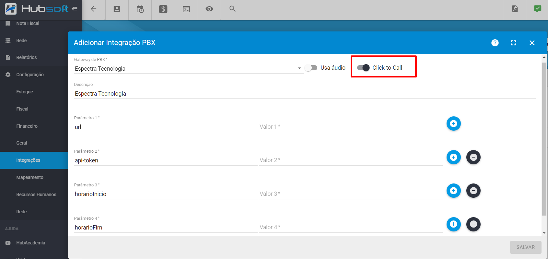Click the dialog vertical scrollbar thumb
This screenshot has width=548, height=259.
click(x=544, y=139)
